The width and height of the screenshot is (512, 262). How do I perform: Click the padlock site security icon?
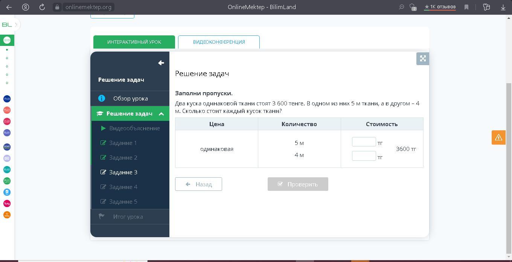tap(57, 7)
